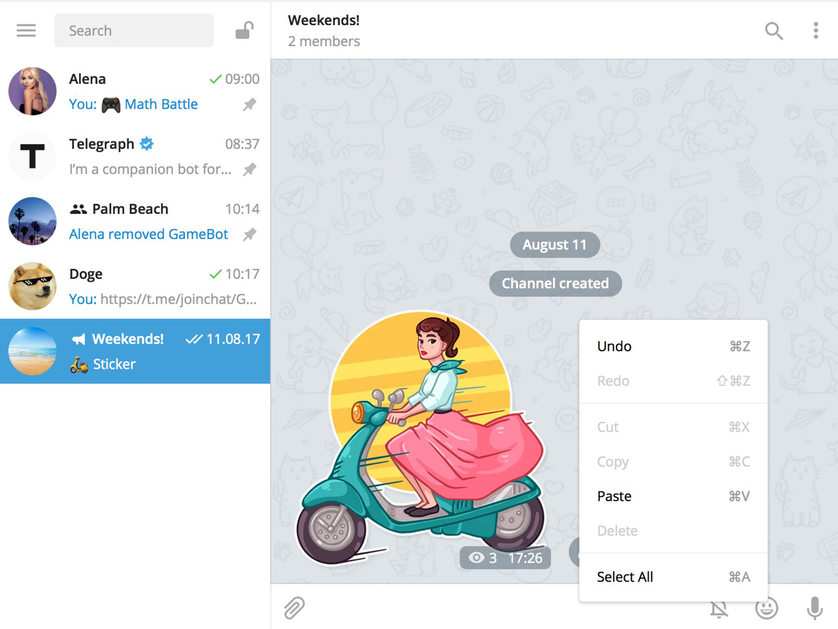Image resolution: width=838 pixels, height=629 pixels.
Task: Open the Telegraph chat
Action: coord(135,157)
